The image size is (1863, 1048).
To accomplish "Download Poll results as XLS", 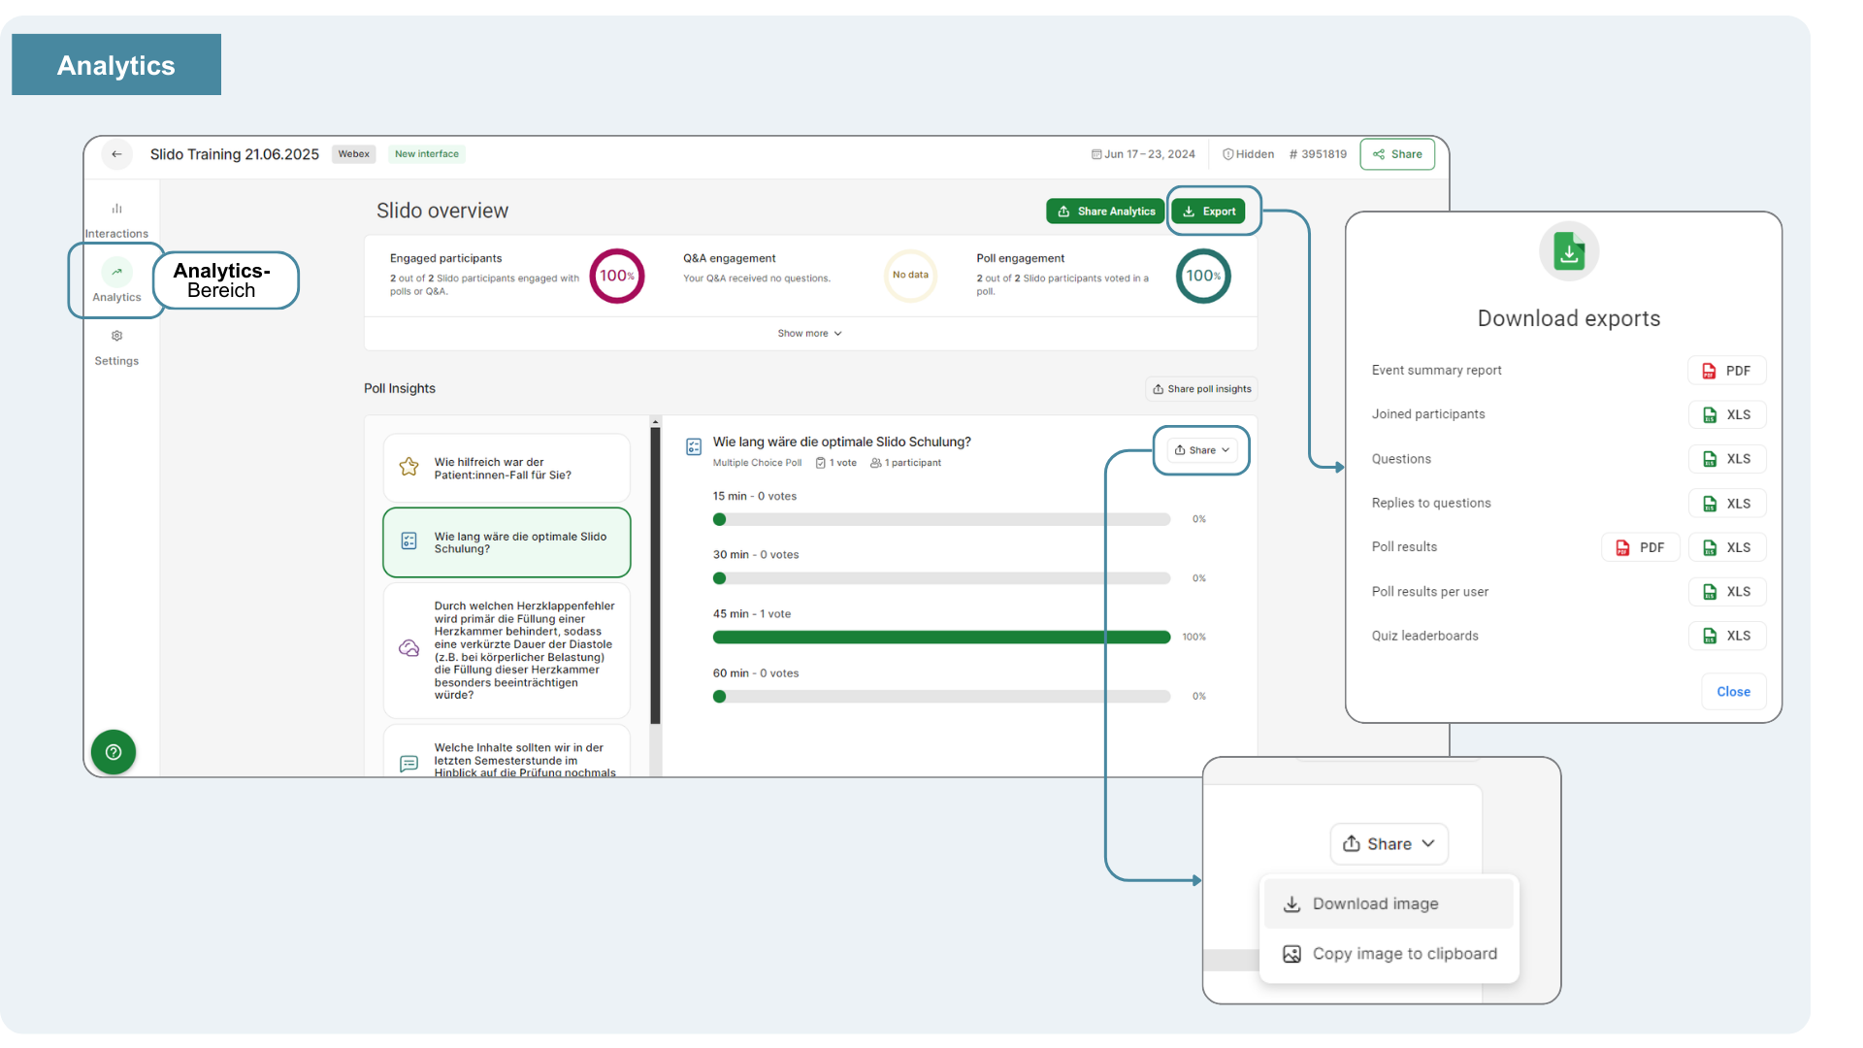I will [x=1727, y=547].
